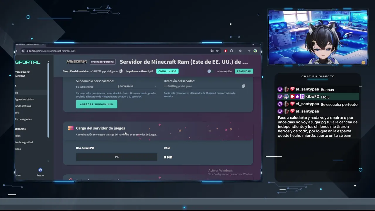
Task: Click 'Uso de la CPU' label
Action: [85, 148]
